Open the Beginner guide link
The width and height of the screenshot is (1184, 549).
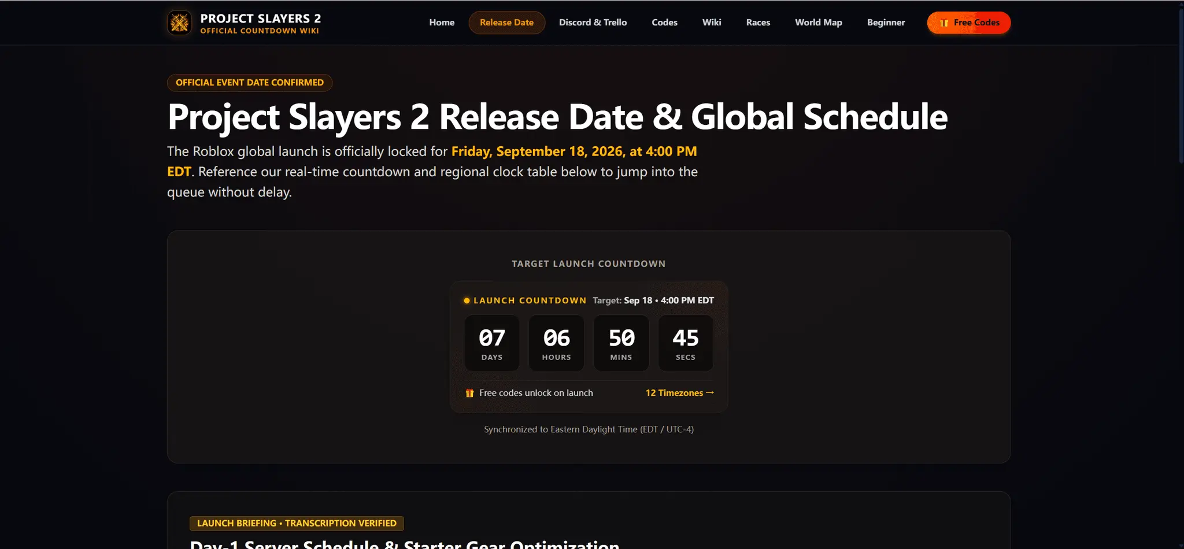click(886, 23)
